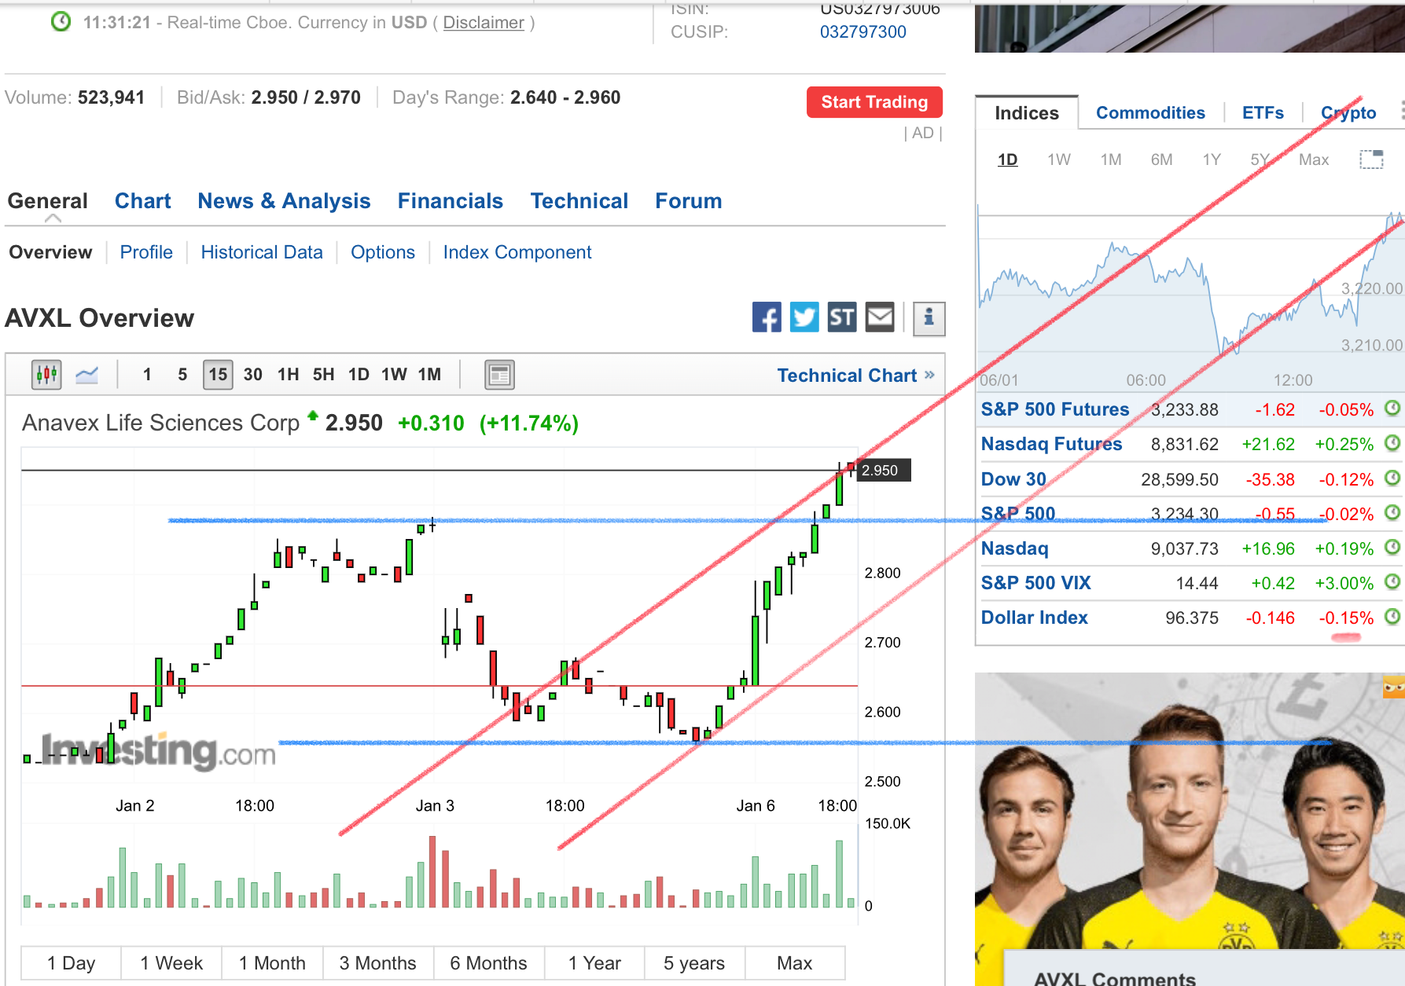The height and width of the screenshot is (986, 1405).
Task: Open the Technical tab
Action: tap(579, 201)
